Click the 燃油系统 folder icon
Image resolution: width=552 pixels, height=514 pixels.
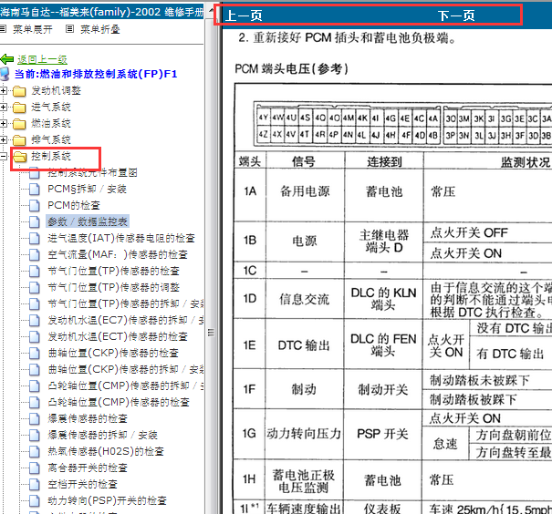[19, 124]
